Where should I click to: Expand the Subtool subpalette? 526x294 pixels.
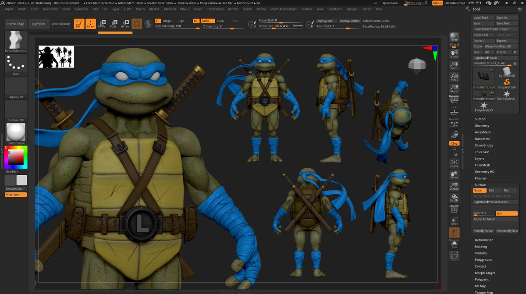point(480,119)
